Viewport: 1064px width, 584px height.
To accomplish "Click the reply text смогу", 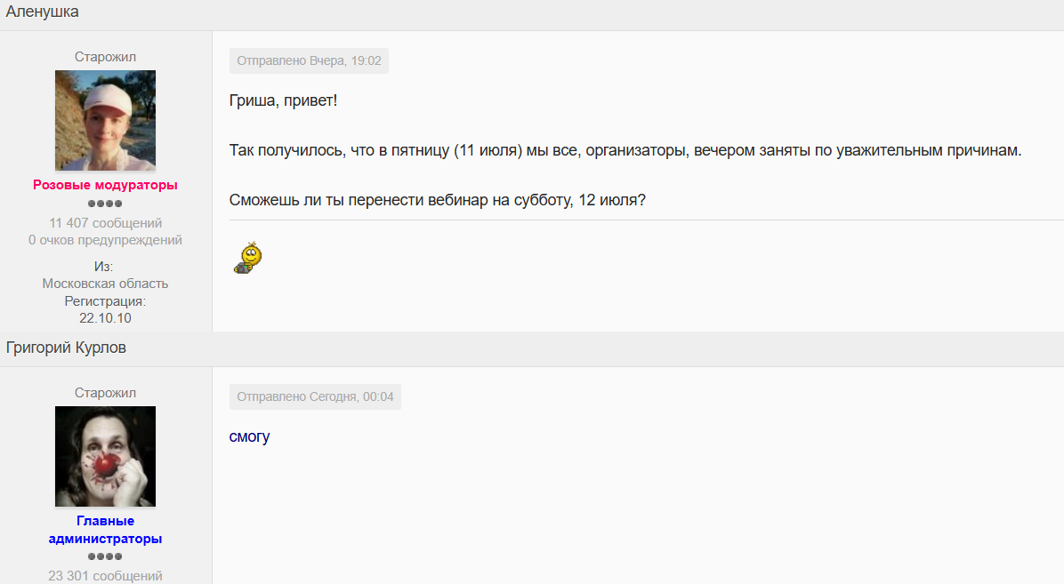I will click(250, 436).
